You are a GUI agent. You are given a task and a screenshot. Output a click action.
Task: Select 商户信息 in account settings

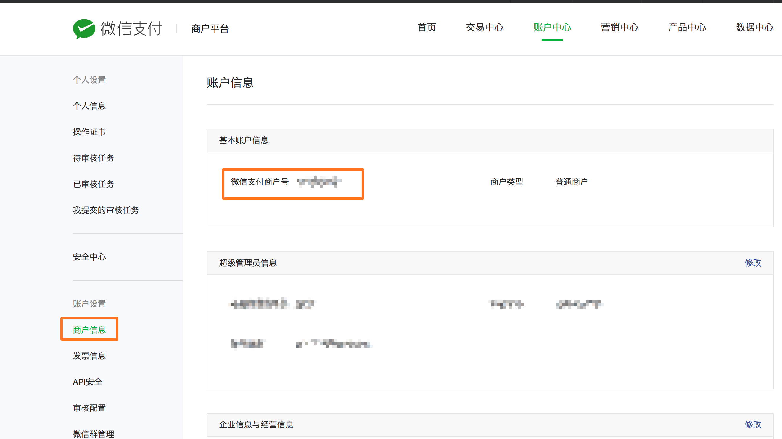(89, 330)
